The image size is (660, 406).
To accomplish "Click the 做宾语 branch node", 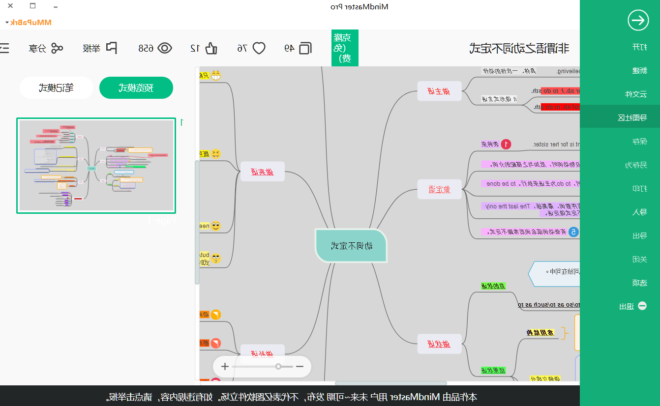I will tap(263, 172).
